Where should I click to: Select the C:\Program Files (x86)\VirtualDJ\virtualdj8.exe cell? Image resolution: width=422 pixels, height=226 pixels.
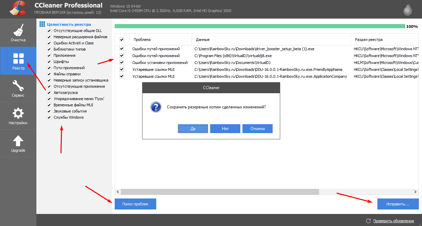tap(233, 56)
